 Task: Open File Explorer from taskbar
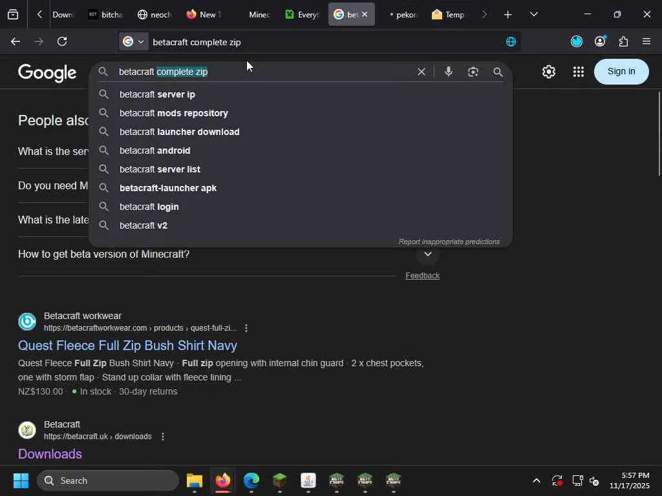[x=195, y=480]
